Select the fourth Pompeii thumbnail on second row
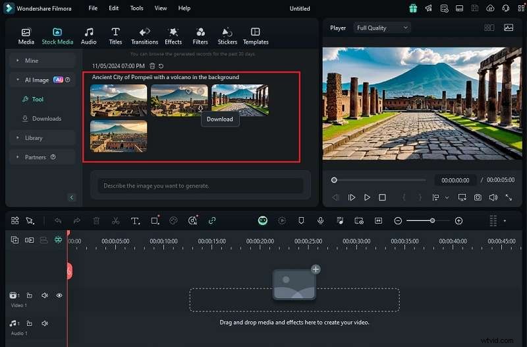The image size is (527, 347). pos(119,137)
